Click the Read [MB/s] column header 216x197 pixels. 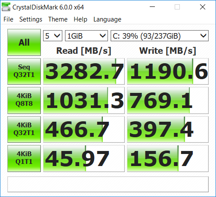point(84,51)
